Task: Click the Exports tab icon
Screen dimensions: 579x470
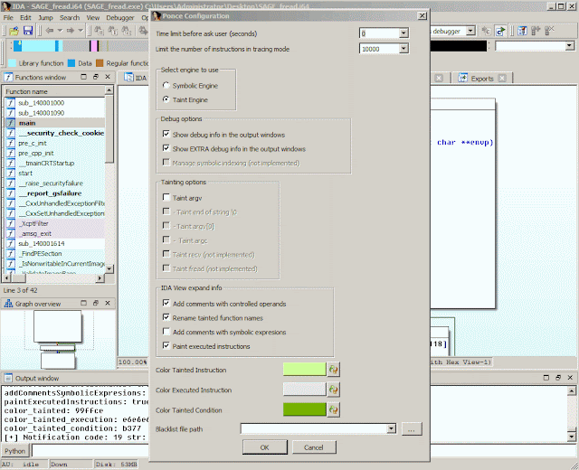Action: (x=462, y=78)
